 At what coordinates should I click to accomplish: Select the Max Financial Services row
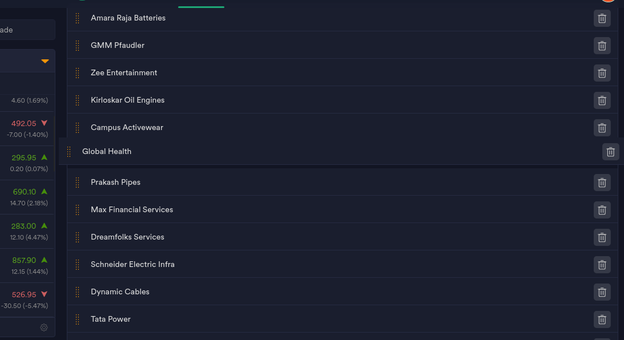342,209
